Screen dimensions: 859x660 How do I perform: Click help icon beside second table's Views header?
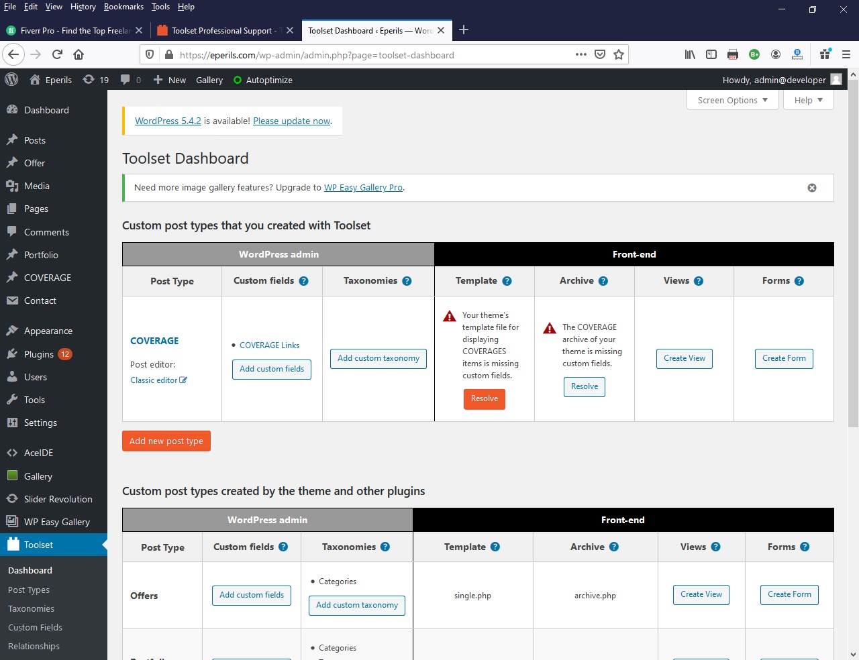pyautogui.click(x=716, y=547)
